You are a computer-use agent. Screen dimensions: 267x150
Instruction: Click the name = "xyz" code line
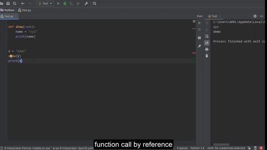[26, 32]
